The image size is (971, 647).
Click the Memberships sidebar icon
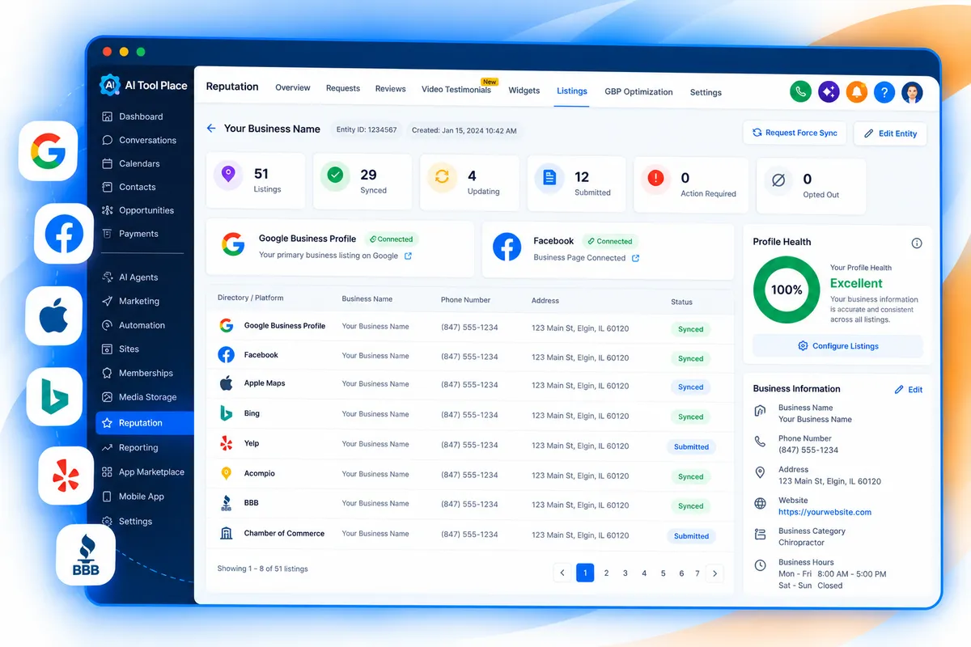(x=108, y=373)
